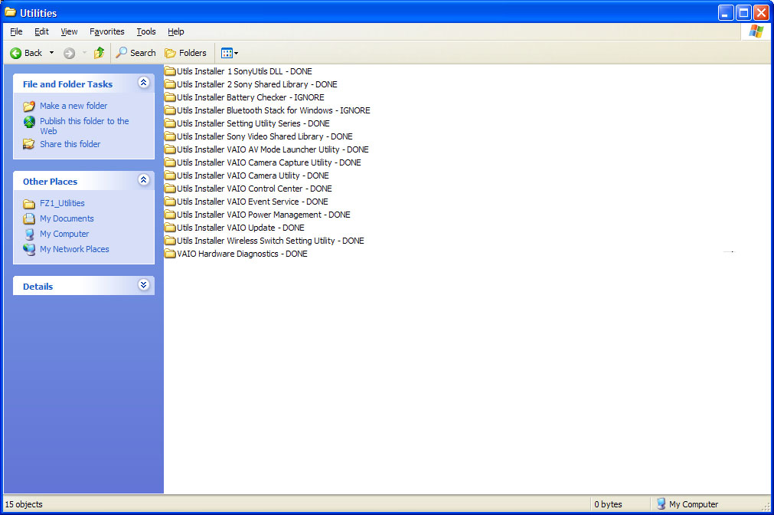Open the View menu
Screen dimensions: 774x515
(69, 31)
